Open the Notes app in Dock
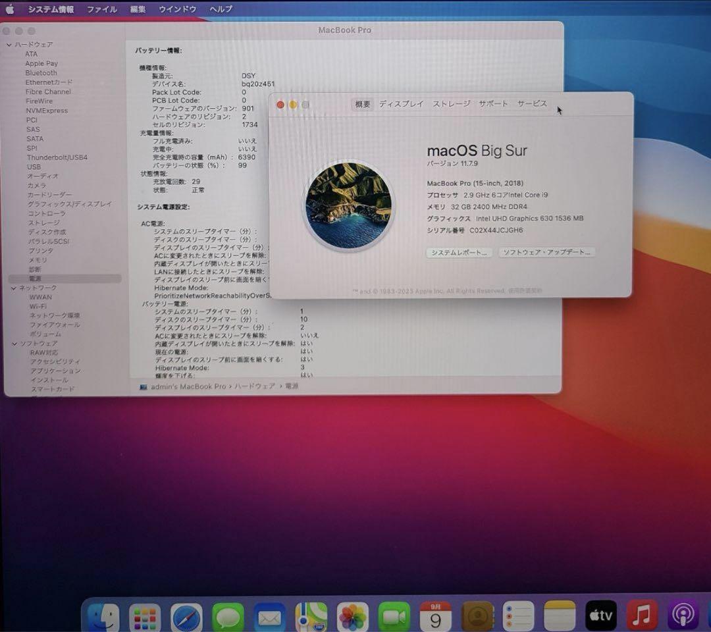Screen dimensions: 711x632 [x=560, y=617]
